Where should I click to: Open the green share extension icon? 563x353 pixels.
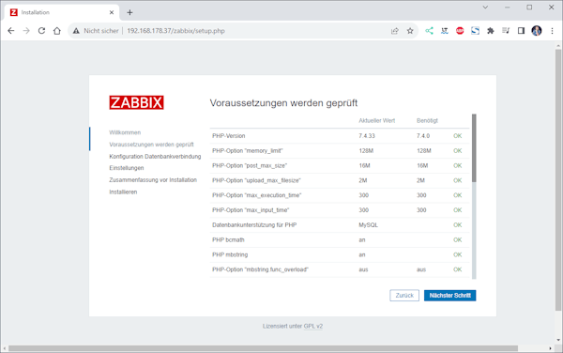pos(429,31)
